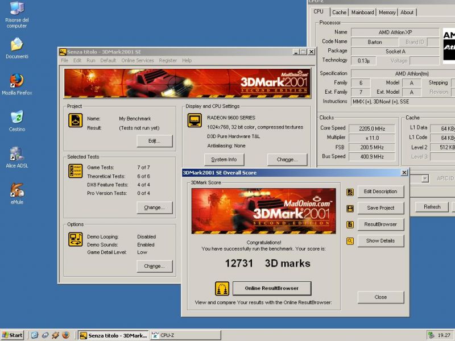Open the Edit menu in 3DMark2001
This screenshot has height=341, width=455.
(x=77, y=60)
